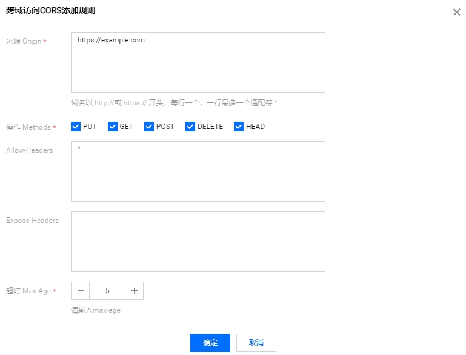The height and width of the screenshot is (355, 466).
Task: Uncheck the DELETE method checkbox
Action: (x=190, y=127)
